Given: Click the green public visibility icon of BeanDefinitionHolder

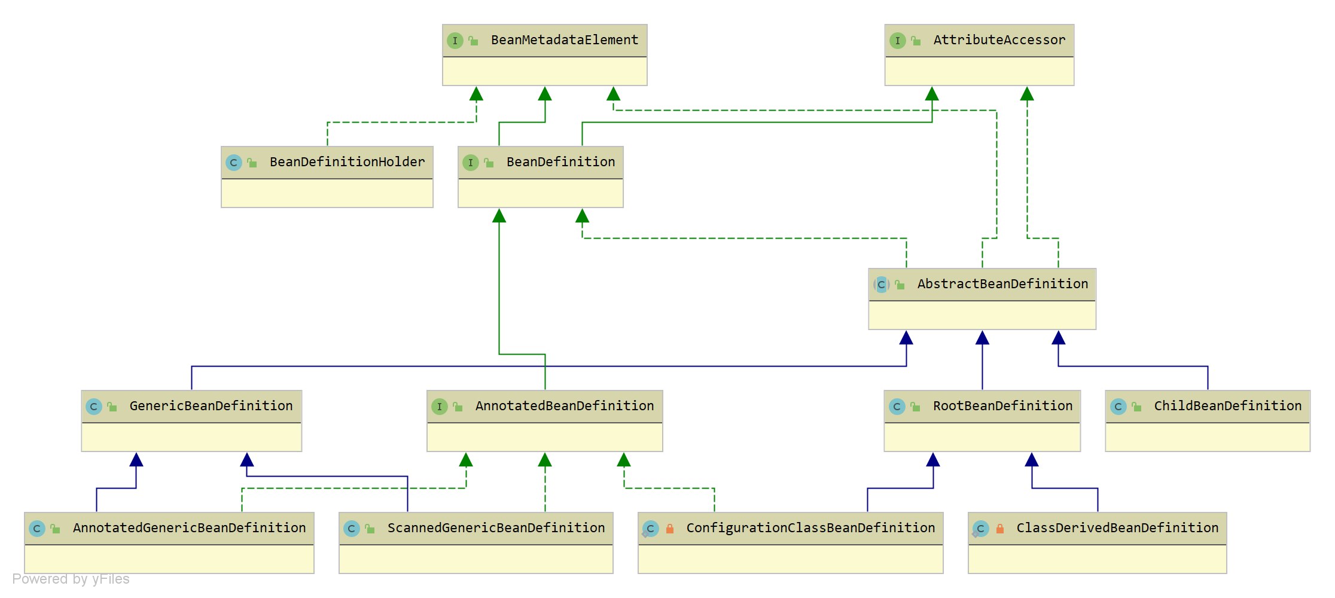Looking at the screenshot, I should [x=252, y=163].
